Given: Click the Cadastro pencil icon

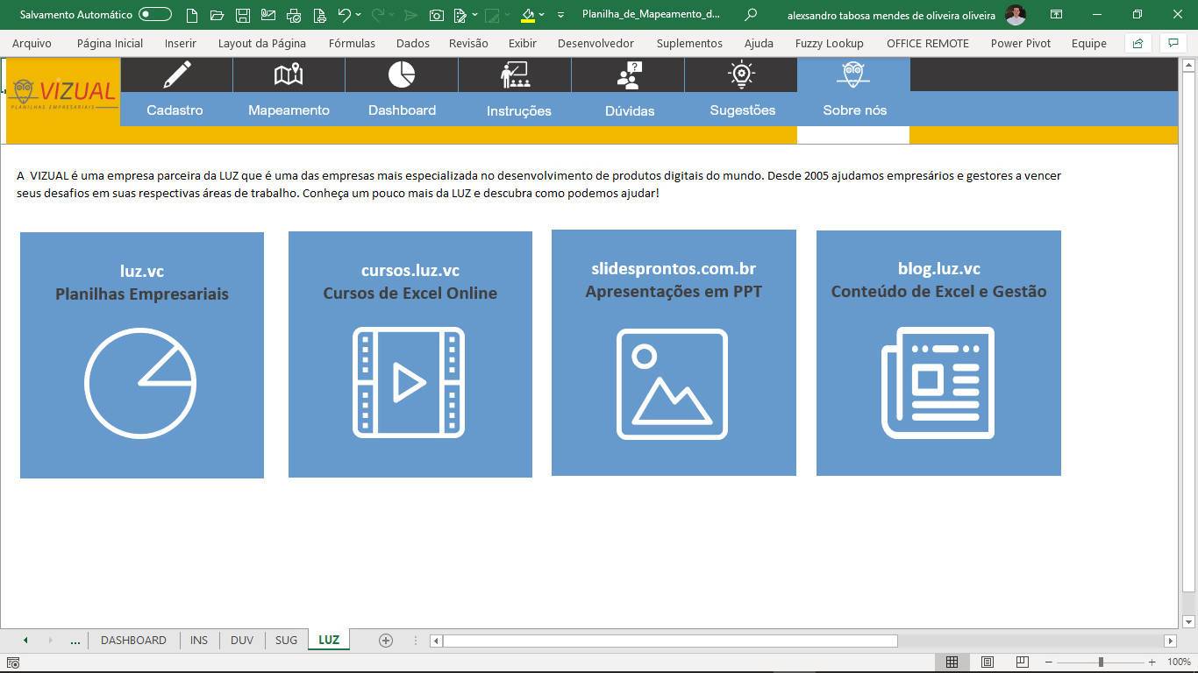Looking at the screenshot, I should pyautogui.click(x=176, y=74).
